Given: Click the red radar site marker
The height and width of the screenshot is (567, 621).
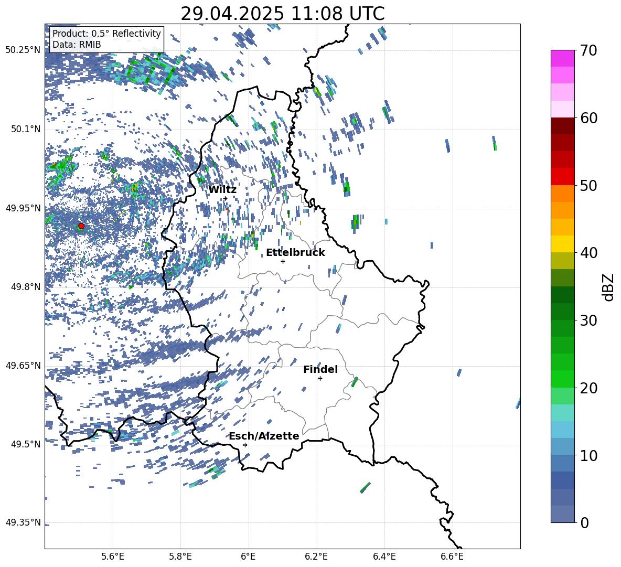Looking at the screenshot, I should point(81,226).
